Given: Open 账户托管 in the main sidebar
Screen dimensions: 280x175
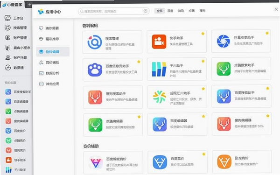Looking at the screenshot, I should [16, 58].
